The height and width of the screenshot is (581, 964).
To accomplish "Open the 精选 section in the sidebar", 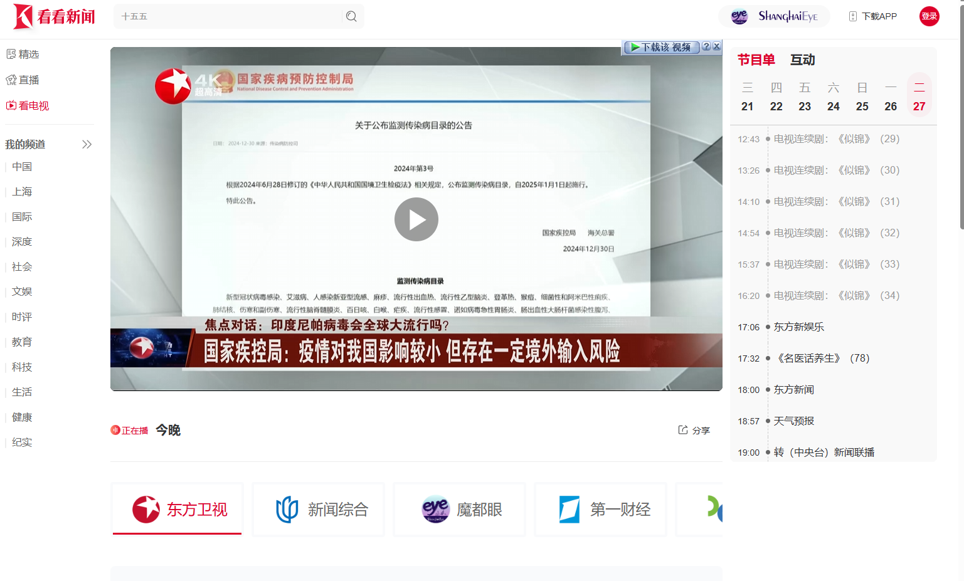I will coord(23,54).
